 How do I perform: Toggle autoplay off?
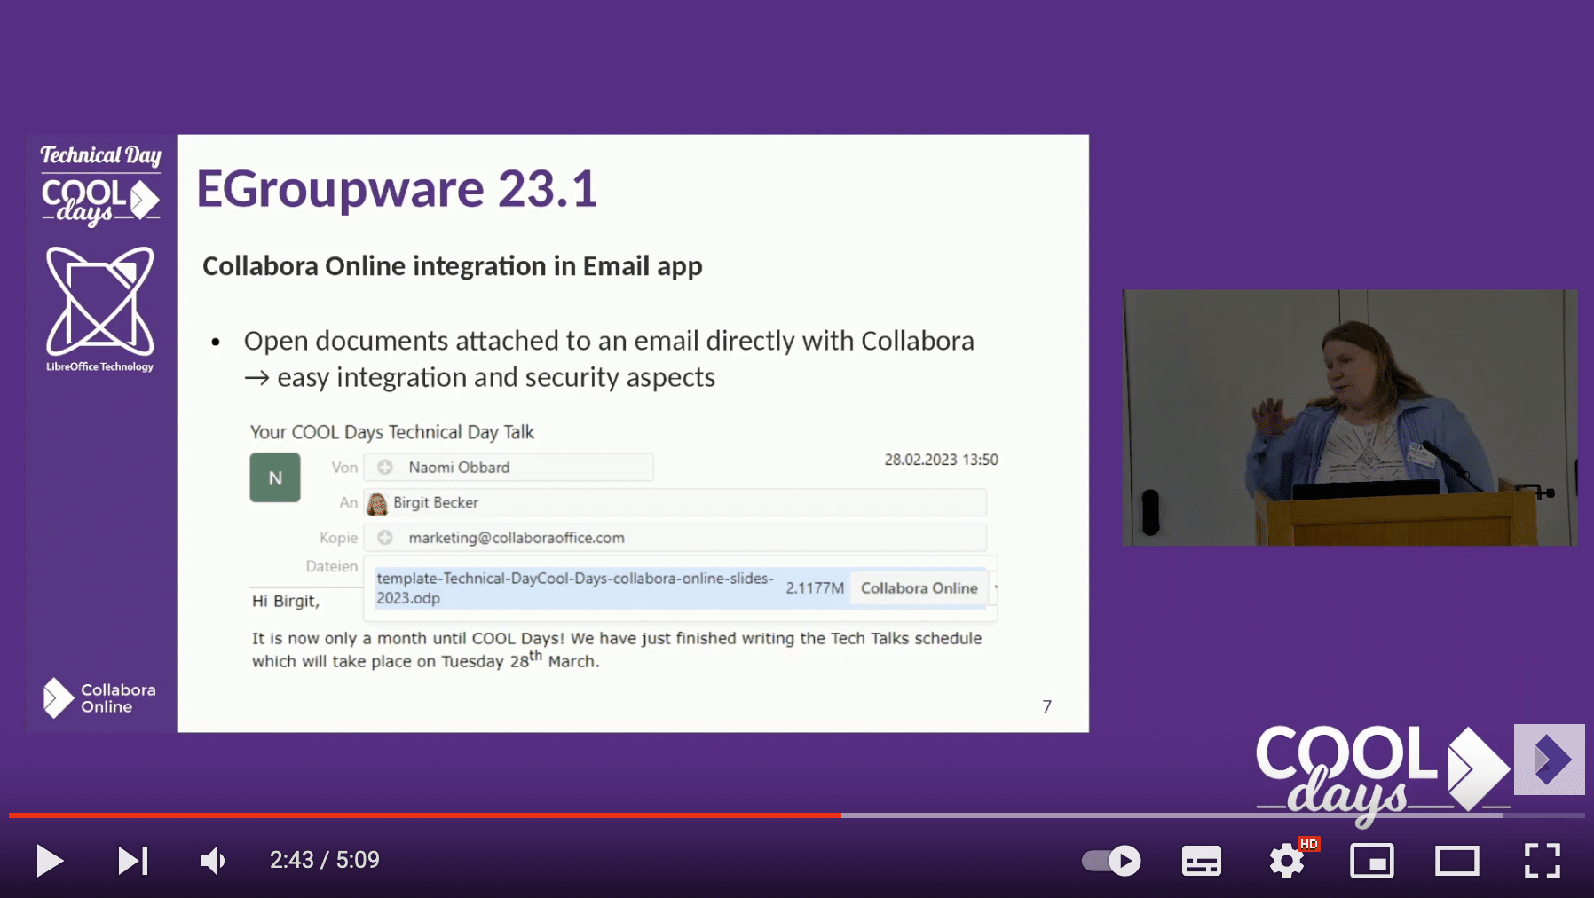point(1109,860)
